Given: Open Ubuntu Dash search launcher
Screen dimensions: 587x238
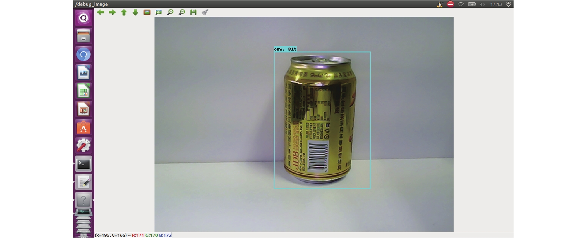Looking at the screenshot, I should (83, 18).
